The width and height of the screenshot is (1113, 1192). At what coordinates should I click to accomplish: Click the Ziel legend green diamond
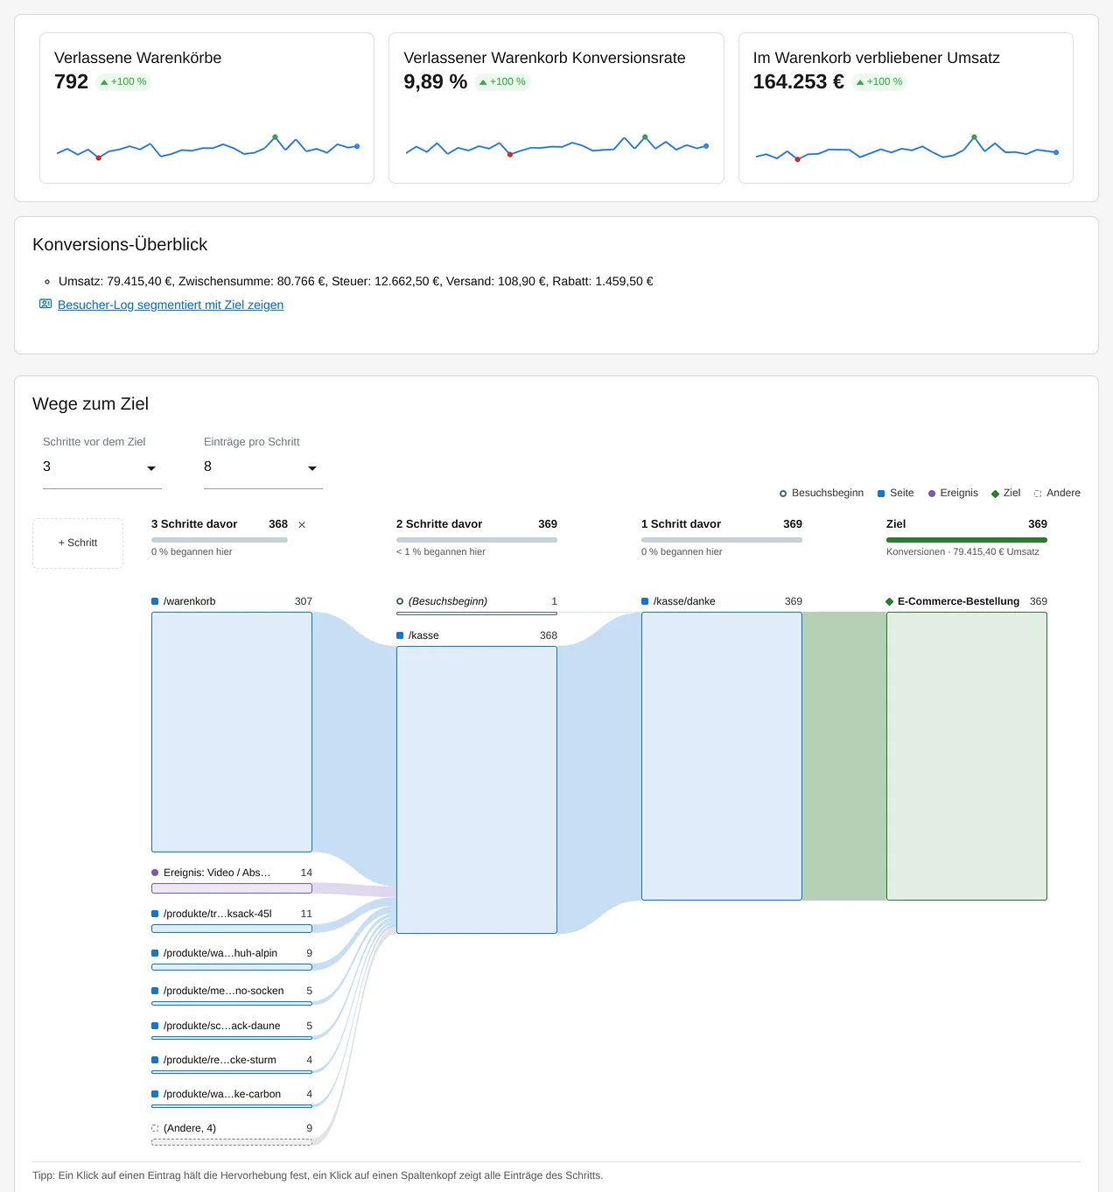pos(995,494)
